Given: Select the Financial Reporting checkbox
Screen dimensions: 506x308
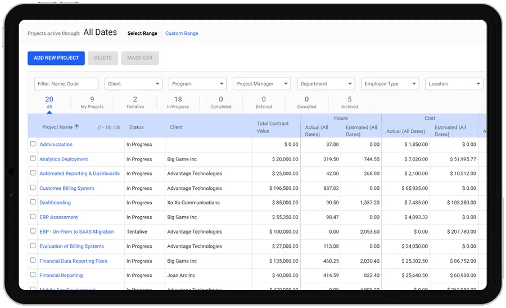Looking at the screenshot, I should pos(33,275).
